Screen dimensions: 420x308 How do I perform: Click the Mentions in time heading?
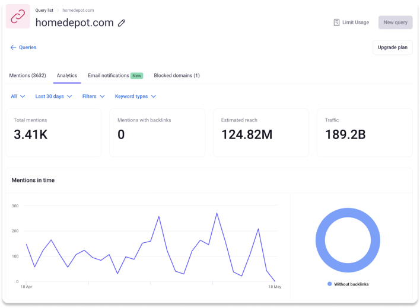pos(33,180)
